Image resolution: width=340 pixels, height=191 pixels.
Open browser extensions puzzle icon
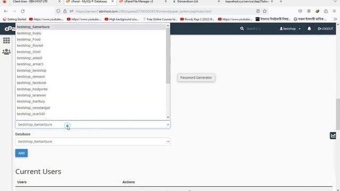326,11
